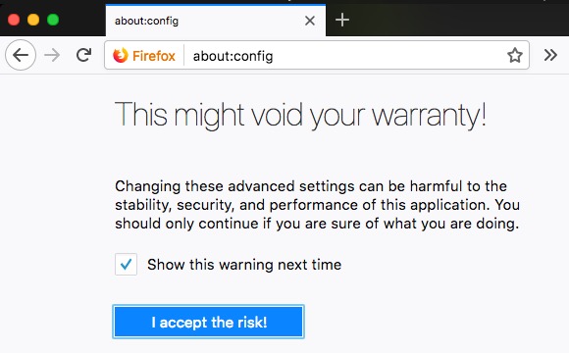The height and width of the screenshot is (353, 569).
Task: Click the 'Firefox' identity label in URL bar
Action: (153, 56)
